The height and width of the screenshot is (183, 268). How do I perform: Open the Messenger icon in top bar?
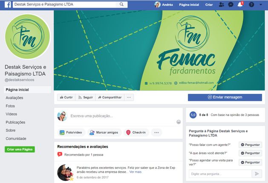(231, 5)
